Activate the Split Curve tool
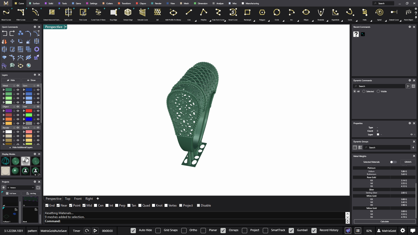Image resolution: width=418 pixels, height=235 pixels. [68, 14]
